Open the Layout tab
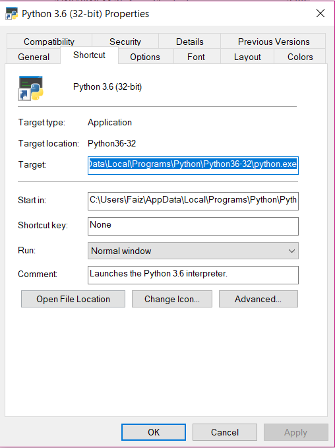 click(247, 57)
